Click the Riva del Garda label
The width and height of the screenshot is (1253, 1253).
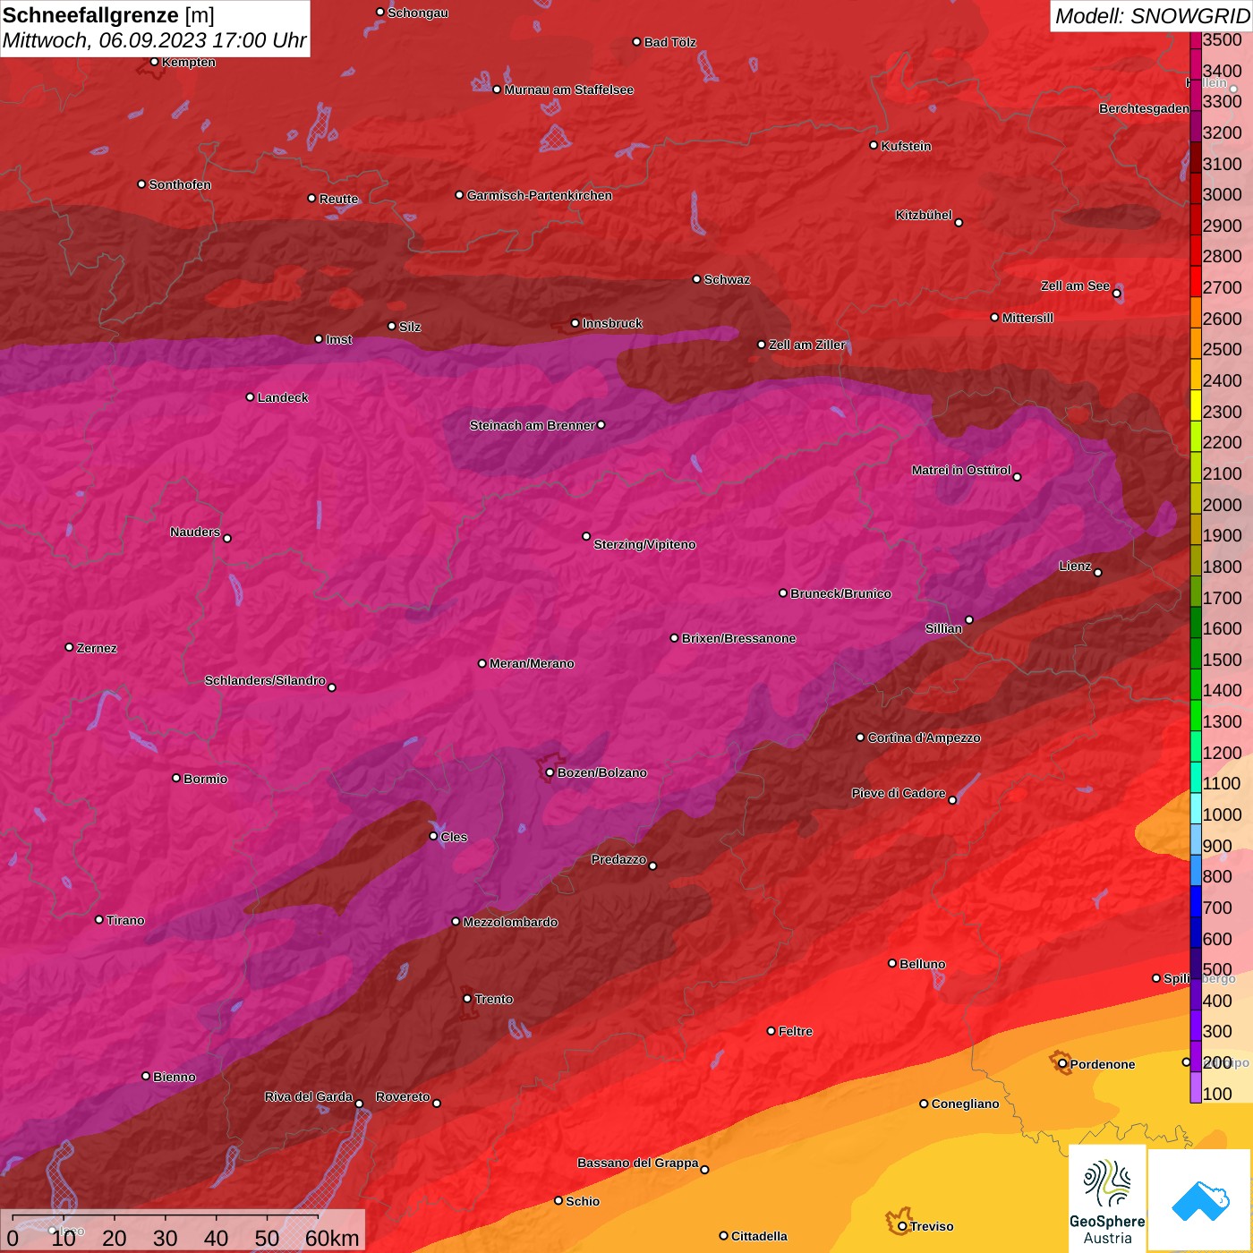coord(309,1096)
